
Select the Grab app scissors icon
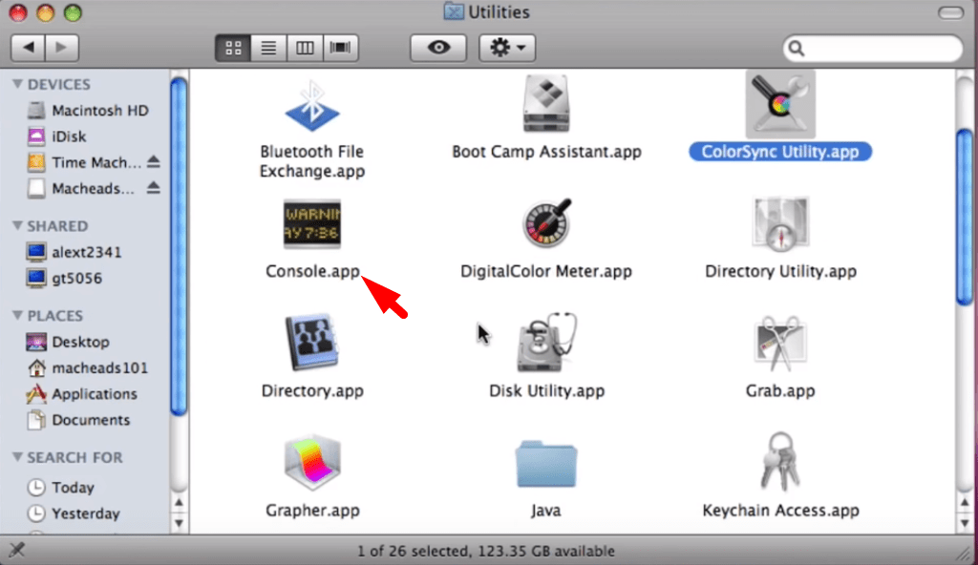coord(780,344)
